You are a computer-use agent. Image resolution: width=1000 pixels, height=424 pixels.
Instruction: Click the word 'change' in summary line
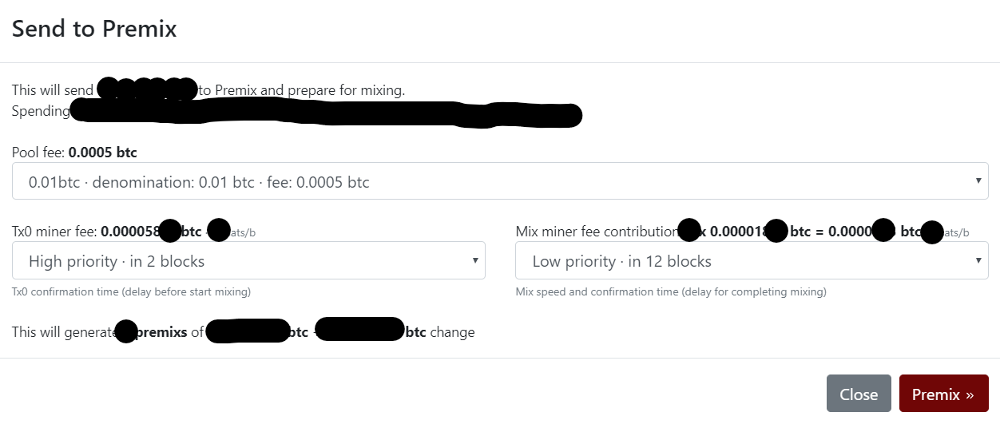click(452, 332)
